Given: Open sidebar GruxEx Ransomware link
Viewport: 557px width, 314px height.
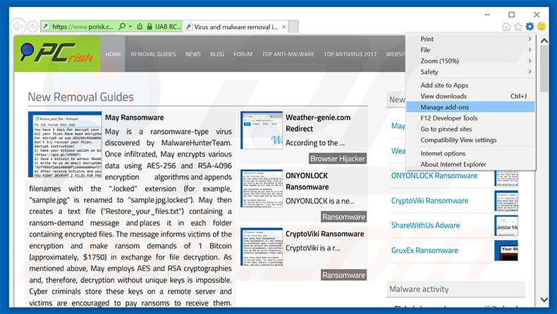Looking at the screenshot, I should point(424,250).
